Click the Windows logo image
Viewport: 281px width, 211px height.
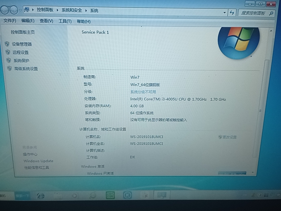pyautogui.click(x=239, y=43)
